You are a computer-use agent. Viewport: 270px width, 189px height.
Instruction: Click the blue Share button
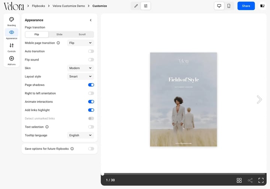[x=246, y=6]
